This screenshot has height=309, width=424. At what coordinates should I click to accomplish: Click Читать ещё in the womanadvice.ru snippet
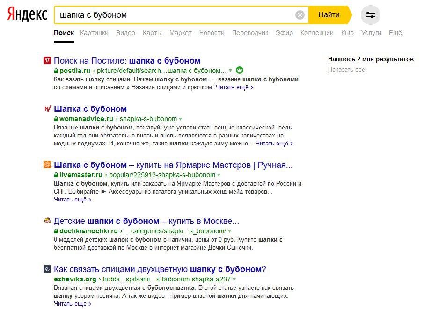tap(274, 144)
